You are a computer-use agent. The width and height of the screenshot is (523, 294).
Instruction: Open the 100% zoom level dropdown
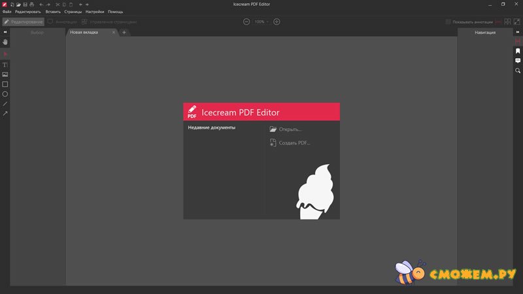click(x=261, y=22)
